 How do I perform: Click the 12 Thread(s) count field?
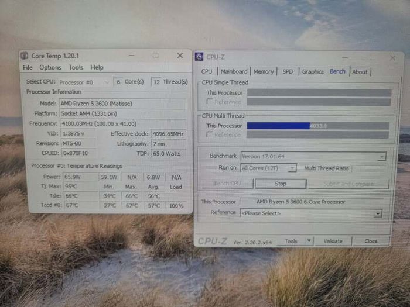point(156,82)
